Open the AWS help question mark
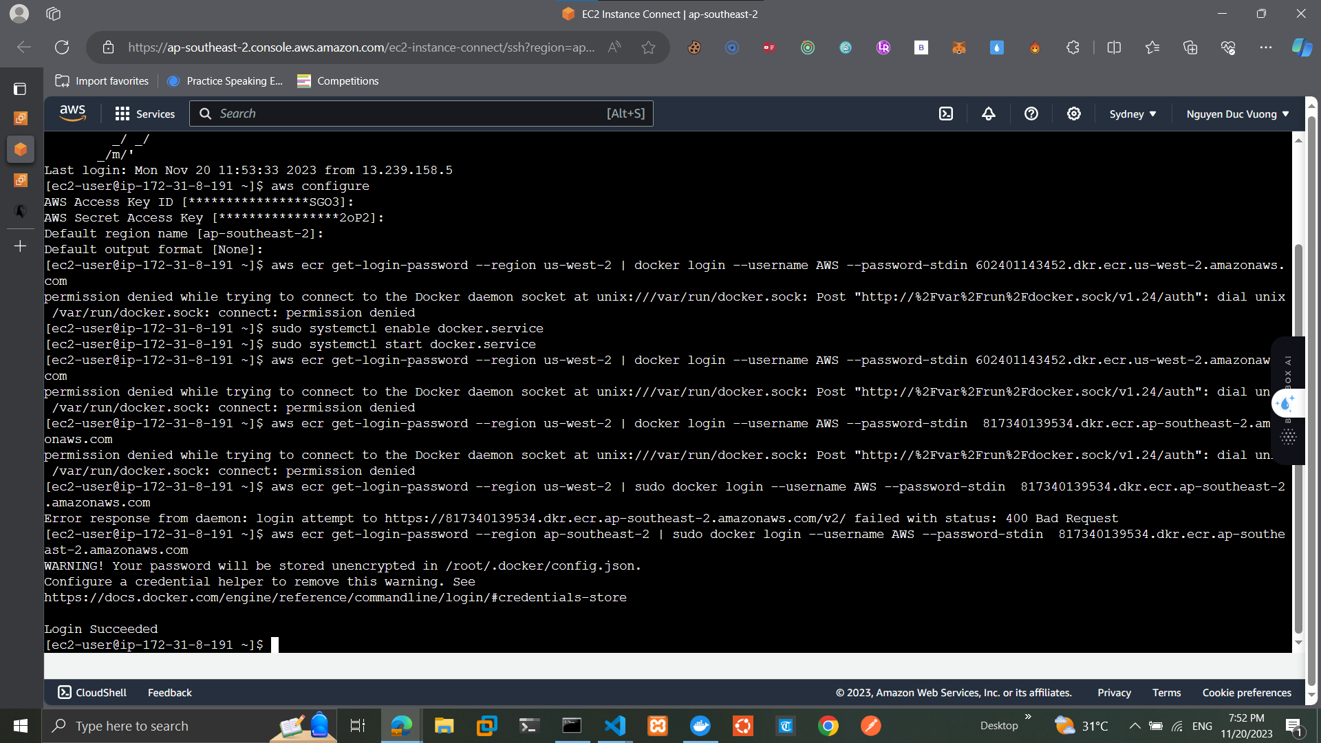Viewport: 1321px width, 743px height. (1031, 114)
